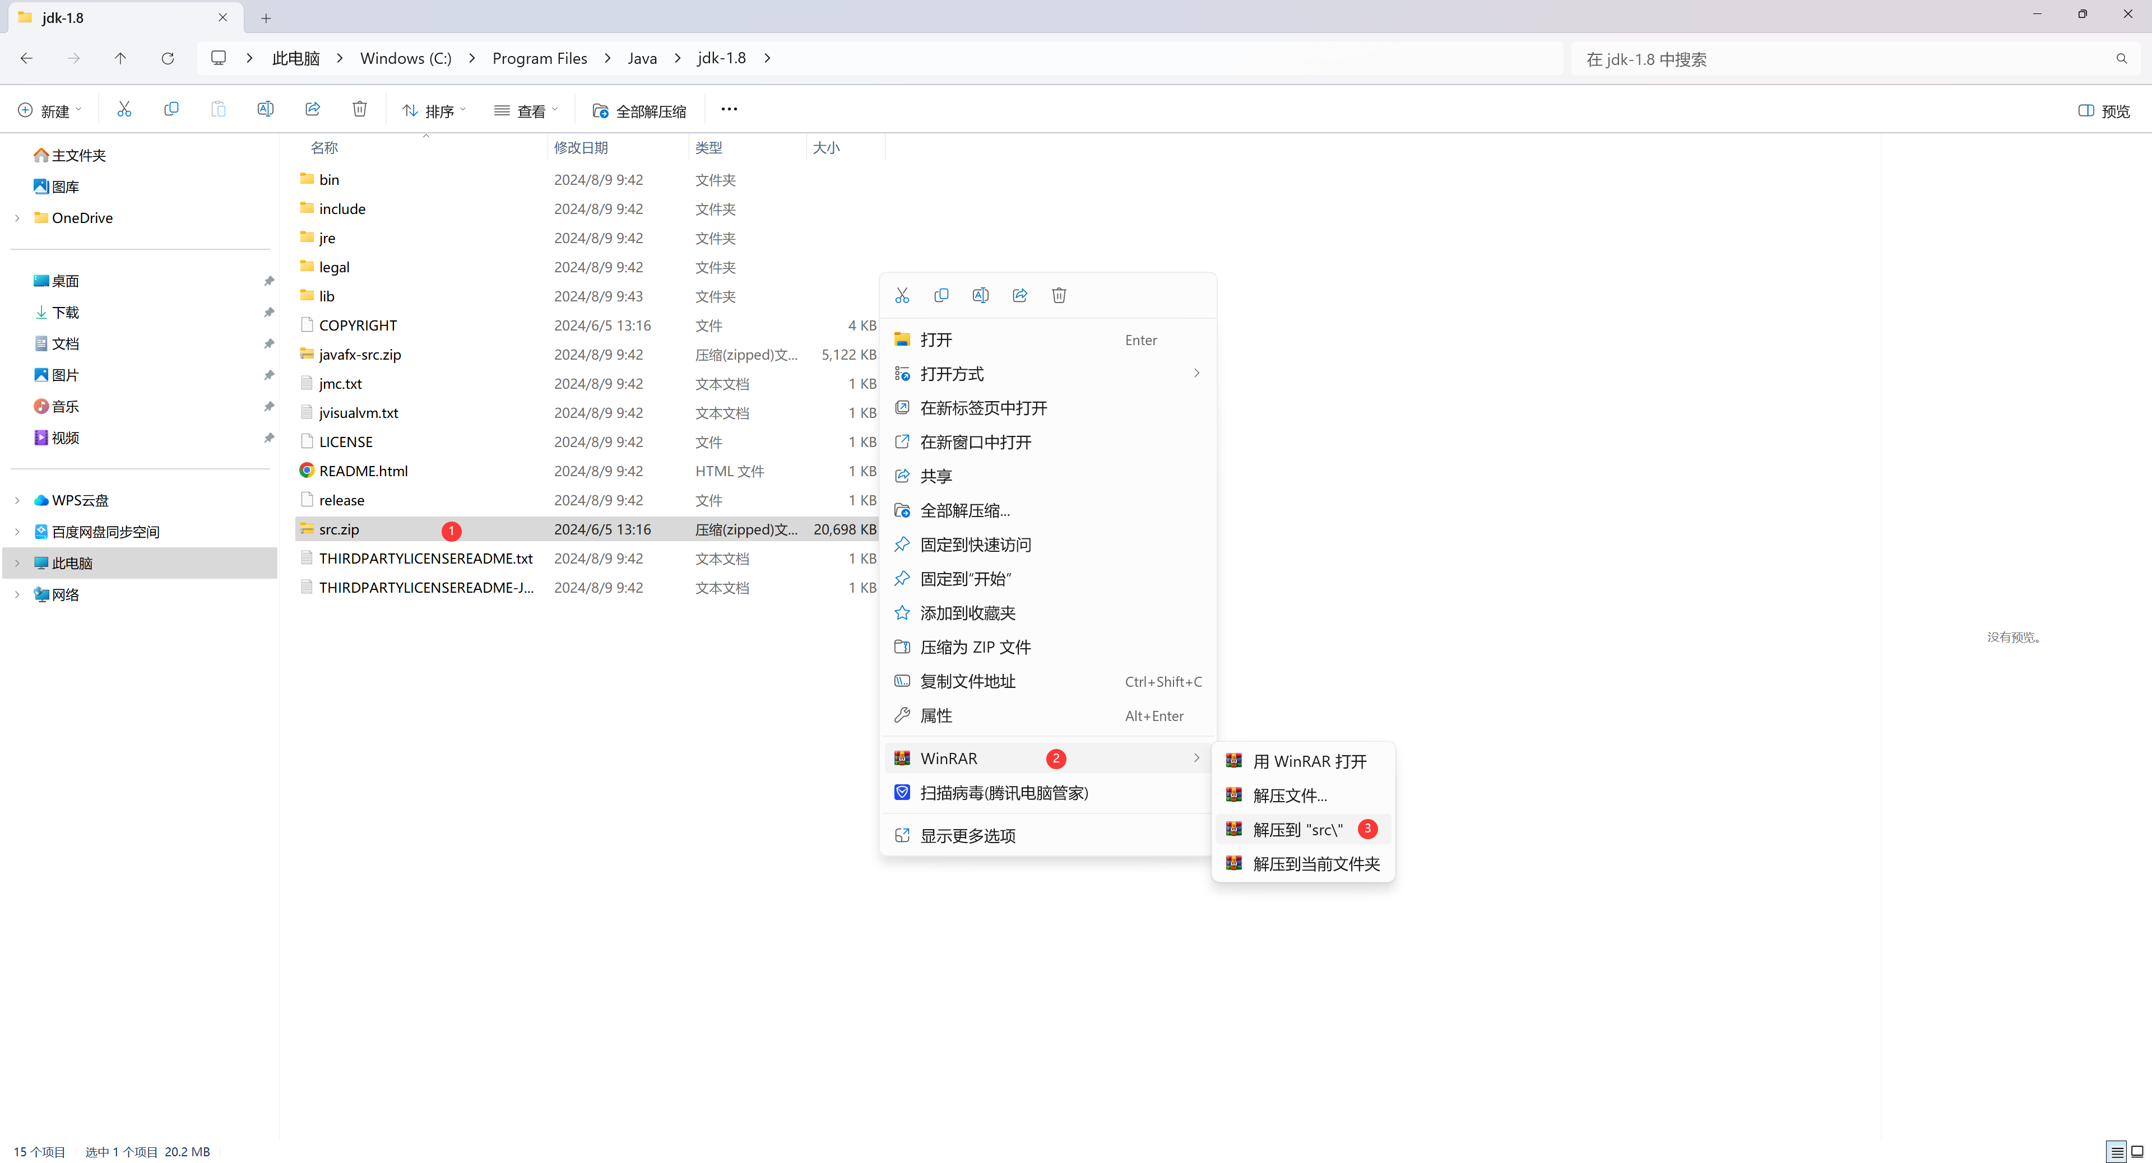Click the toolbar Share icon
The image size is (2152, 1163).
click(313, 109)
